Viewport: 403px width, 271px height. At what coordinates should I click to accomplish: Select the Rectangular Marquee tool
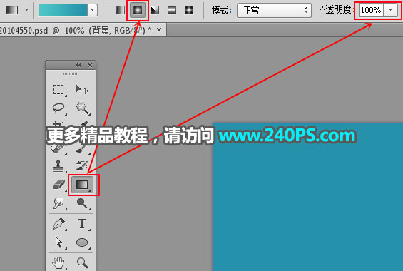58,90
